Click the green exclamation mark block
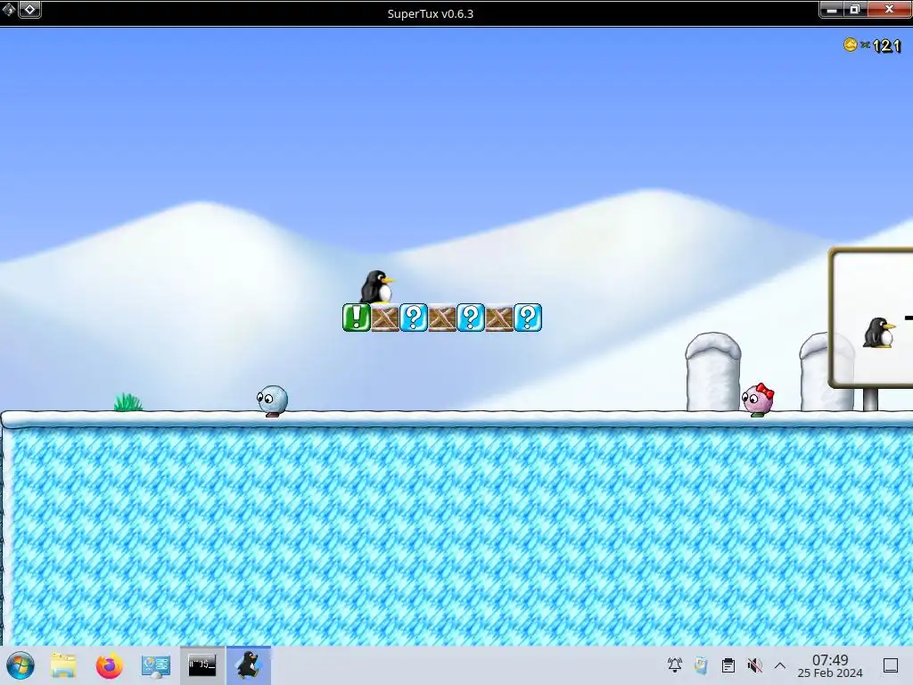913x685 pixels. pyautogui.click(x=357, y=318)
